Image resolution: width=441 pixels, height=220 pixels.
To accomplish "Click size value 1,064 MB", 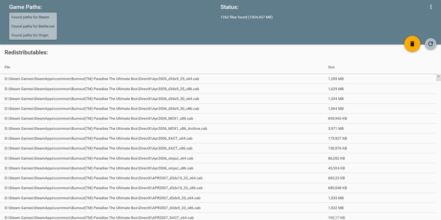I will pyautogui.click(x=336, y=109).
